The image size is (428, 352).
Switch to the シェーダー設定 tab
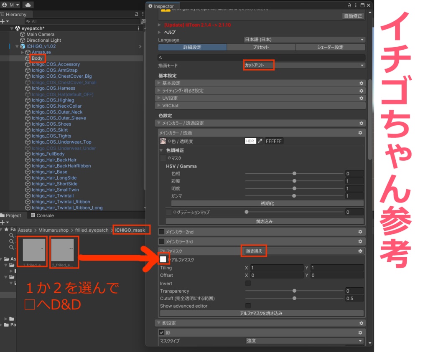point(330,47)
